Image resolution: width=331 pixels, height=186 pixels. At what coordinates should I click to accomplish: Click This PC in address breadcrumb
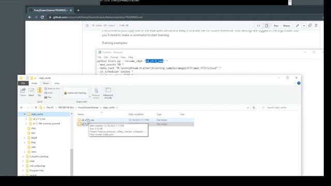pyautogui.click(x=50, y=107)
